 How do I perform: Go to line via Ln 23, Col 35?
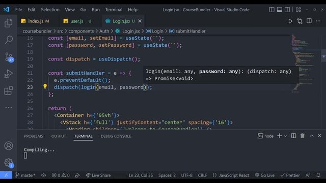[141, 175]
